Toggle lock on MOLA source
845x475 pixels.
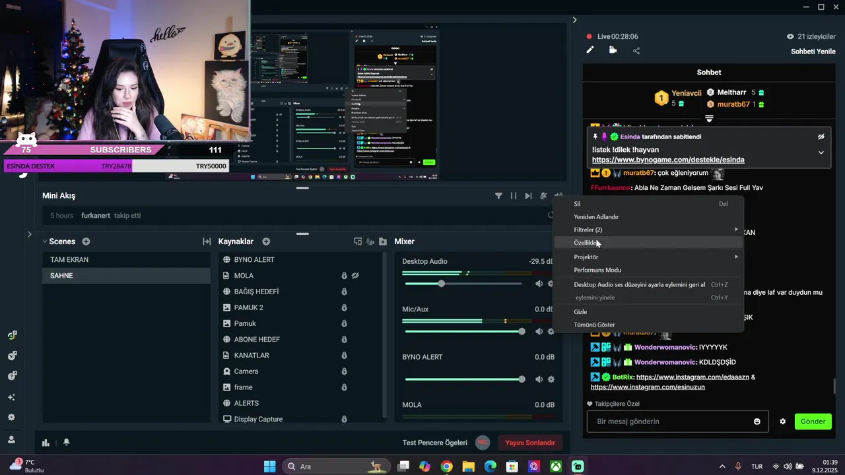[344, 276]
